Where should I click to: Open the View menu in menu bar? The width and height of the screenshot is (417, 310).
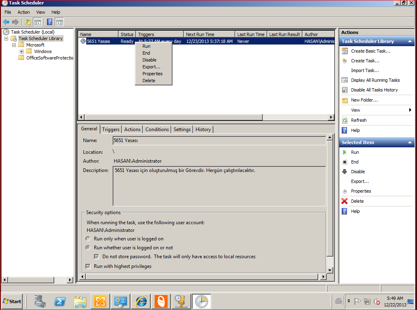41,12
